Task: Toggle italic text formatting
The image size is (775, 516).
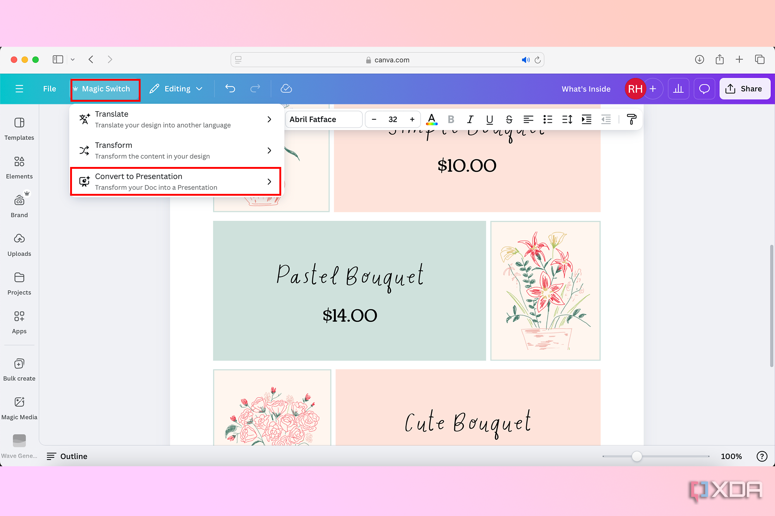Action: [x=470, y=119]
